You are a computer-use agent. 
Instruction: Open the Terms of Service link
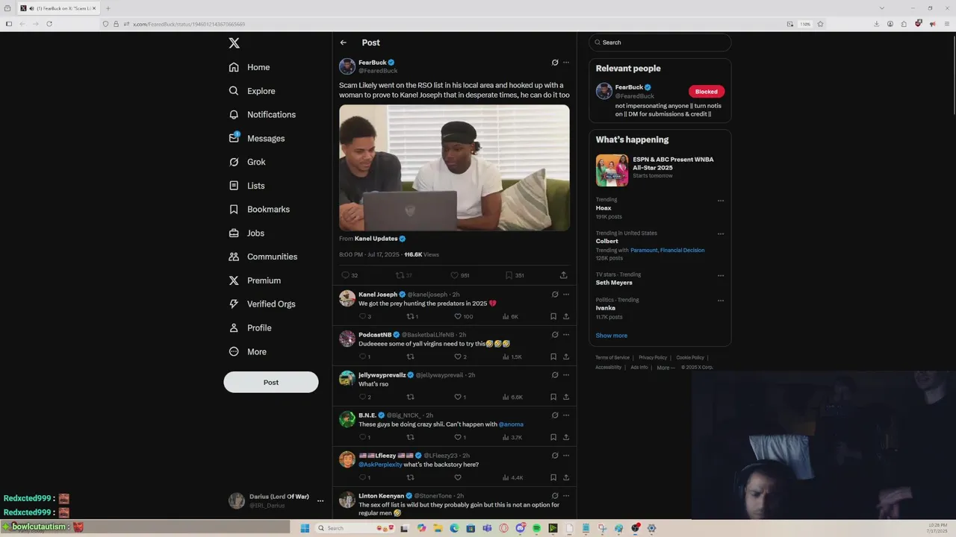(612, 357)
